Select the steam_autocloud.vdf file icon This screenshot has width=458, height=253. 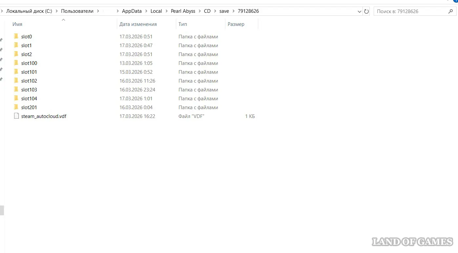16,116
